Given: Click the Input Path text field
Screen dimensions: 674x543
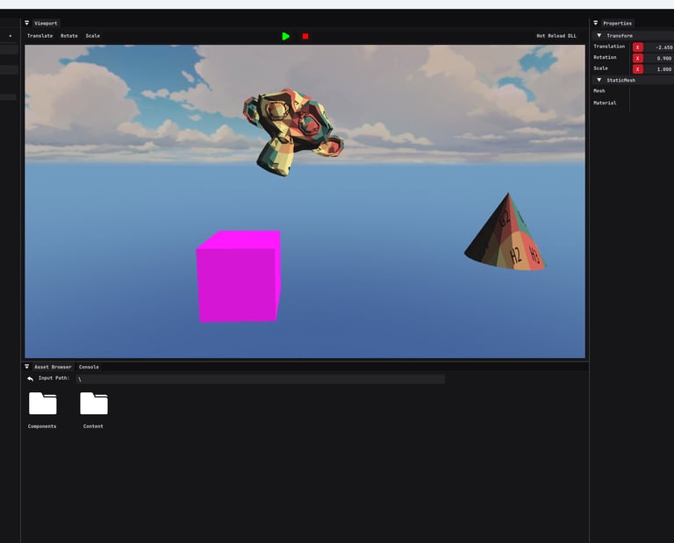Looking at the screenshot, I should click(261, 379).
